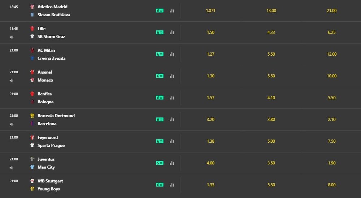The height and width of the screenshot is (198, 361).
Task: Select Lille home win odds 1.50
Action: (x=210, y=33)
